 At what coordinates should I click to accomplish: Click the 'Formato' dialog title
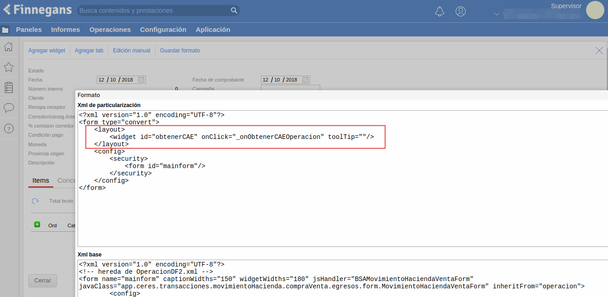click(x=88, y=95)
